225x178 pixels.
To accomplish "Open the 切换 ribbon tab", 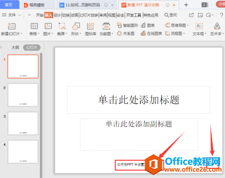I will click(66, 15).
